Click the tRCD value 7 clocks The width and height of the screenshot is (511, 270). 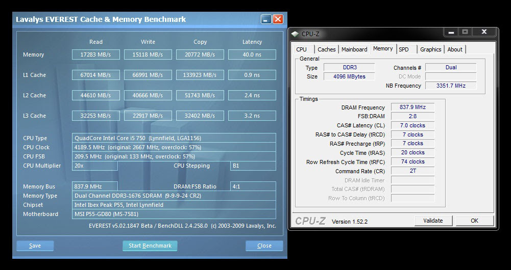(x=412, y=134)
